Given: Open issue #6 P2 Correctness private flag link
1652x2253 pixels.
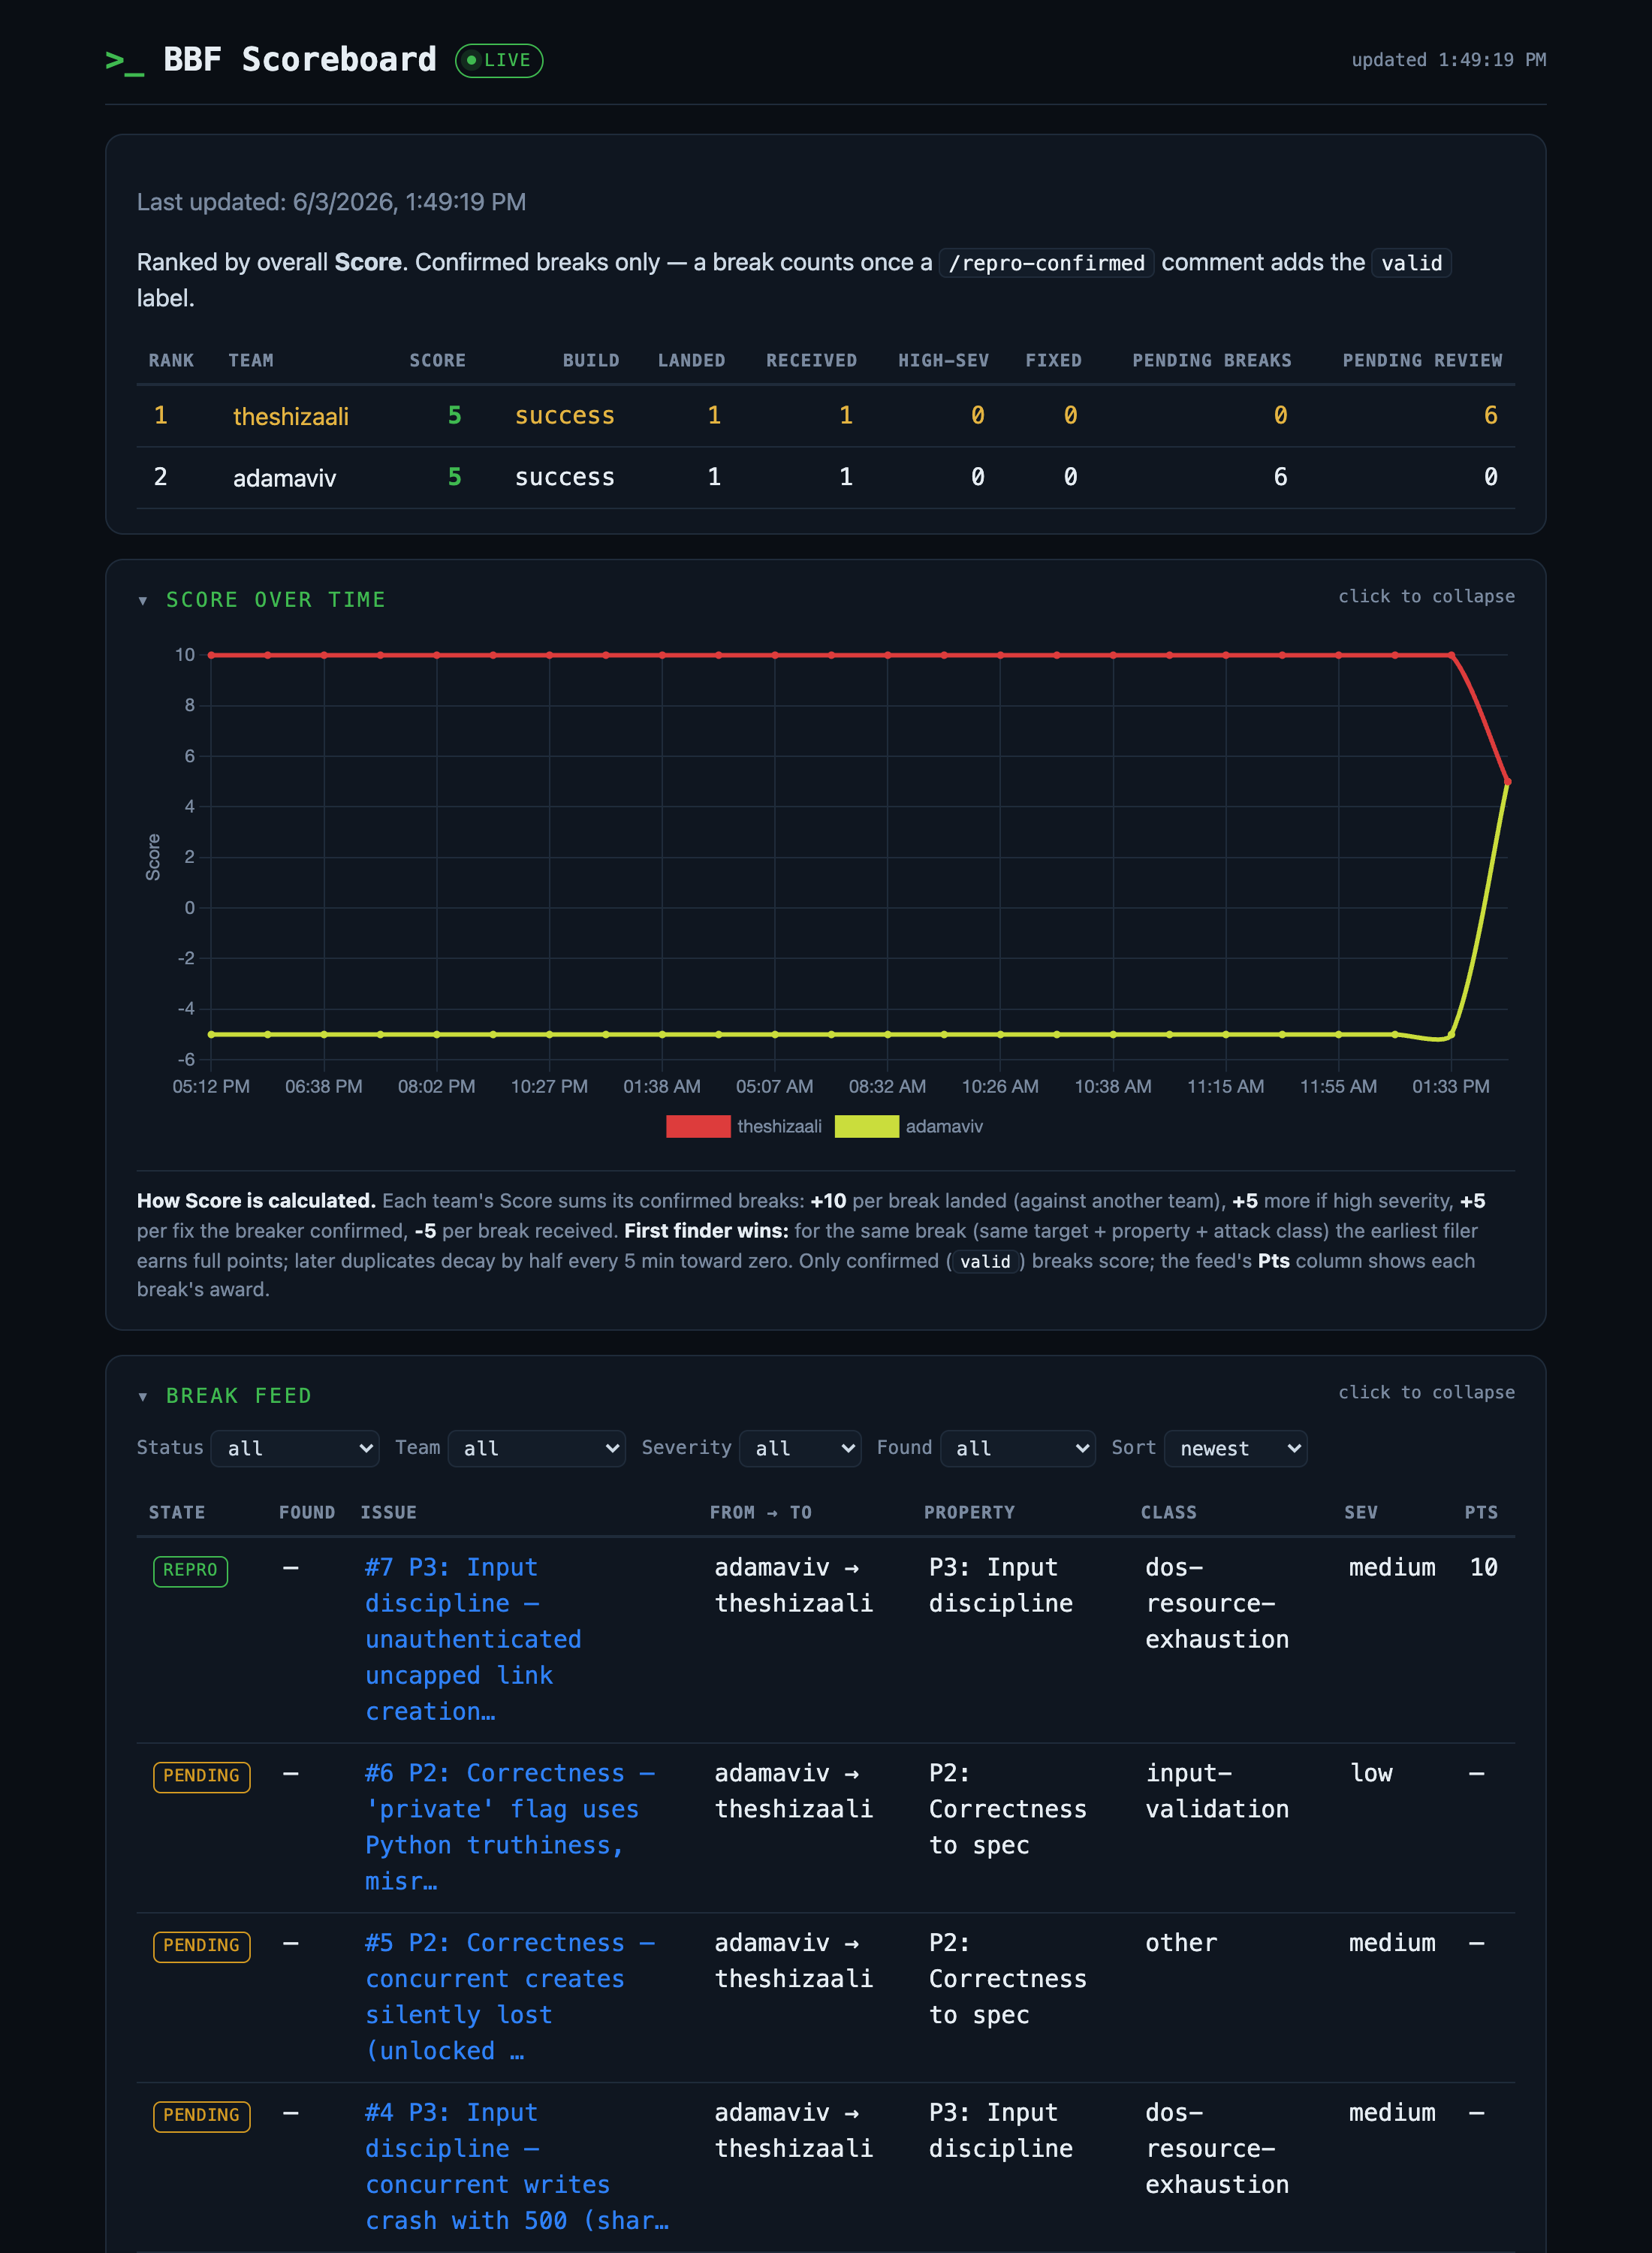Looking at the screenshot, I should coord(510,1827).
